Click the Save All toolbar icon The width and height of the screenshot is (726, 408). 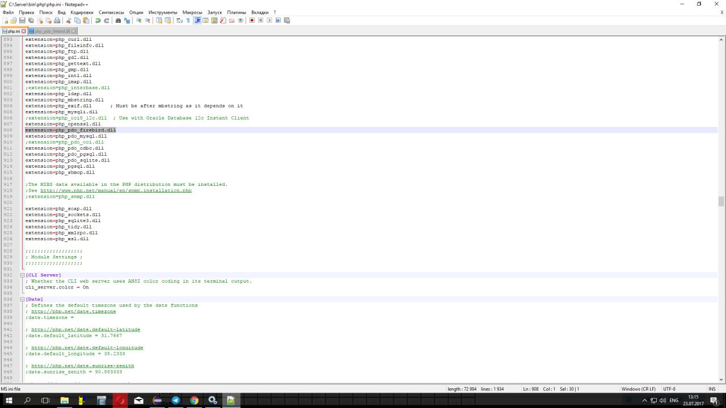point(31,20)
